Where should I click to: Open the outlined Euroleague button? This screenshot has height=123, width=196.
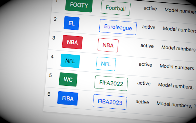pyautogui.click(x=118, y=27)
